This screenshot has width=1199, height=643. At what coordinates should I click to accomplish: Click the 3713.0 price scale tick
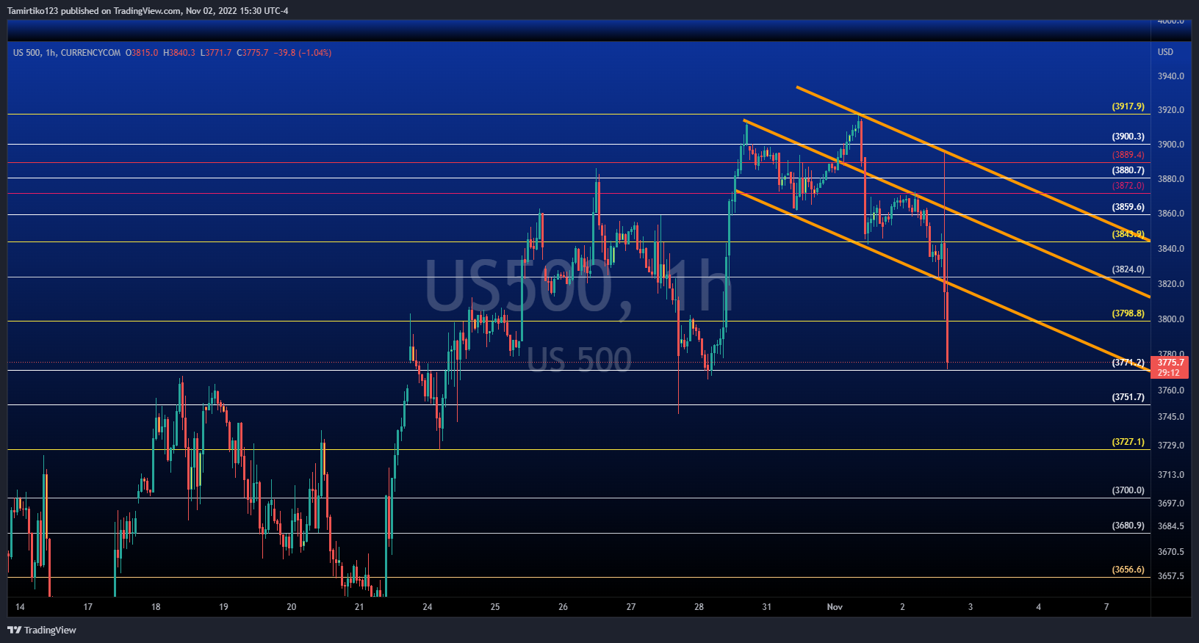pyautogui.click(x=1171, y=475)
